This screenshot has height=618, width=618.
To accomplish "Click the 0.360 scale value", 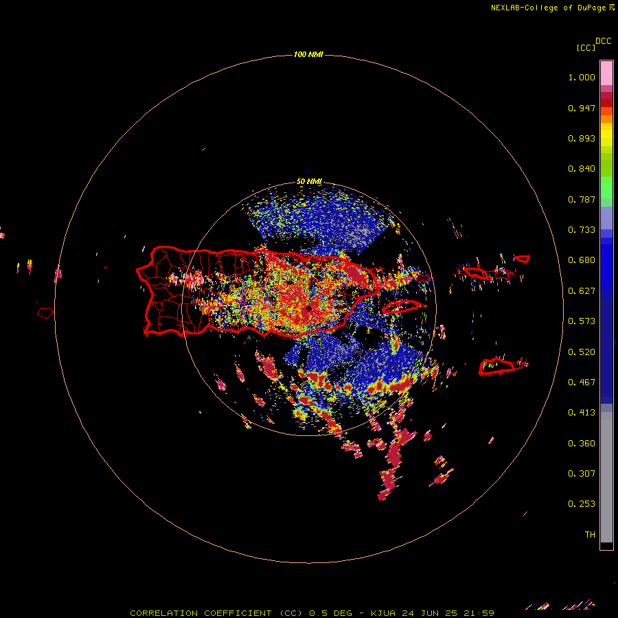I will coord(582,444).
